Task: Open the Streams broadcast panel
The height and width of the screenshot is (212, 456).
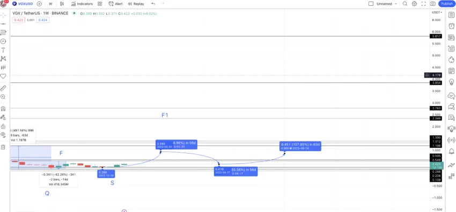Action: coord(451,140)
